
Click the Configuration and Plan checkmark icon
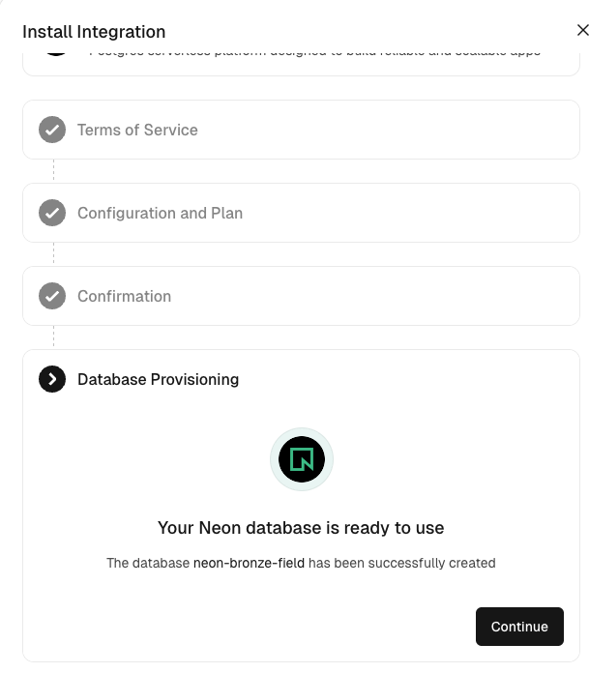coord(52,213)
